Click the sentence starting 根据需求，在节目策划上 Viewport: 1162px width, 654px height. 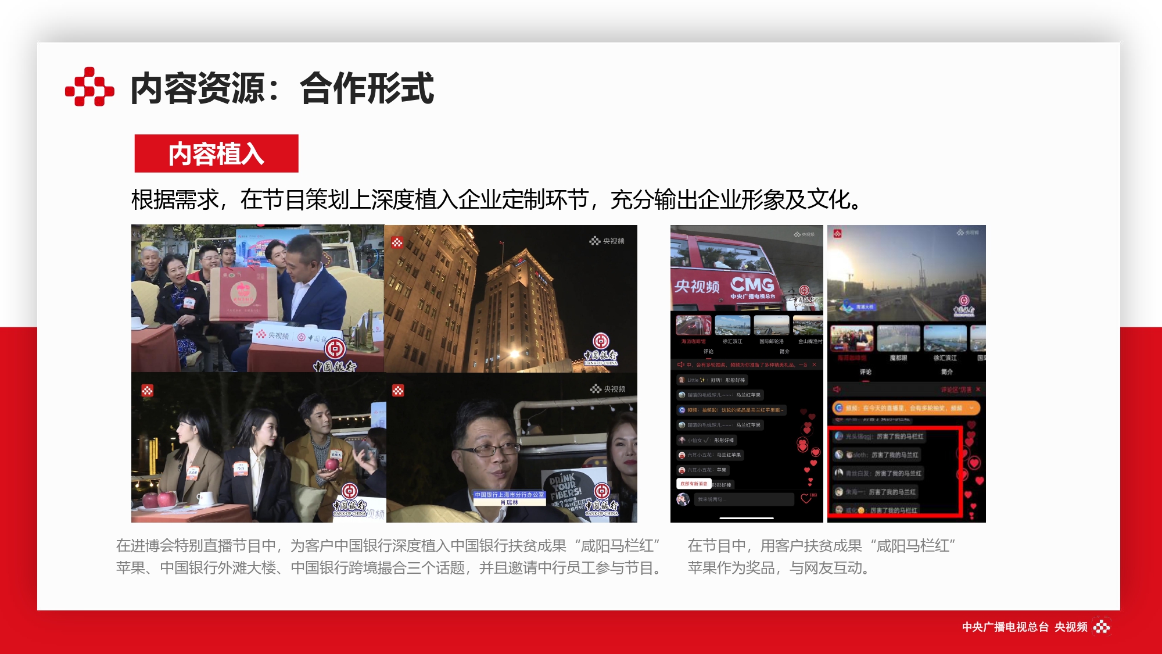pyautogui.click(x=497, y=200)
